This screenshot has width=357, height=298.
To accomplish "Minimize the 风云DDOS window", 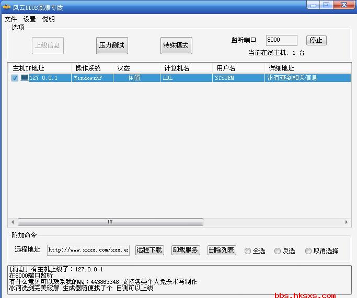I will pyautogui.click(x=313, y=5).
